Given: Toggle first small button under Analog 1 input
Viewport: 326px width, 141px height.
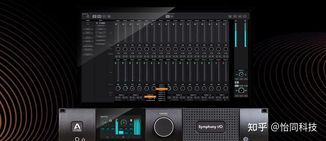Looking at the screenshot, I should pos(116,56).
